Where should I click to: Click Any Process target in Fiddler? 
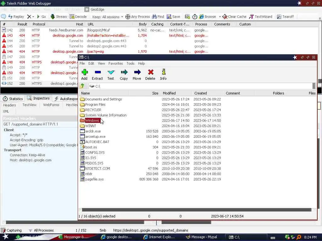138,17
